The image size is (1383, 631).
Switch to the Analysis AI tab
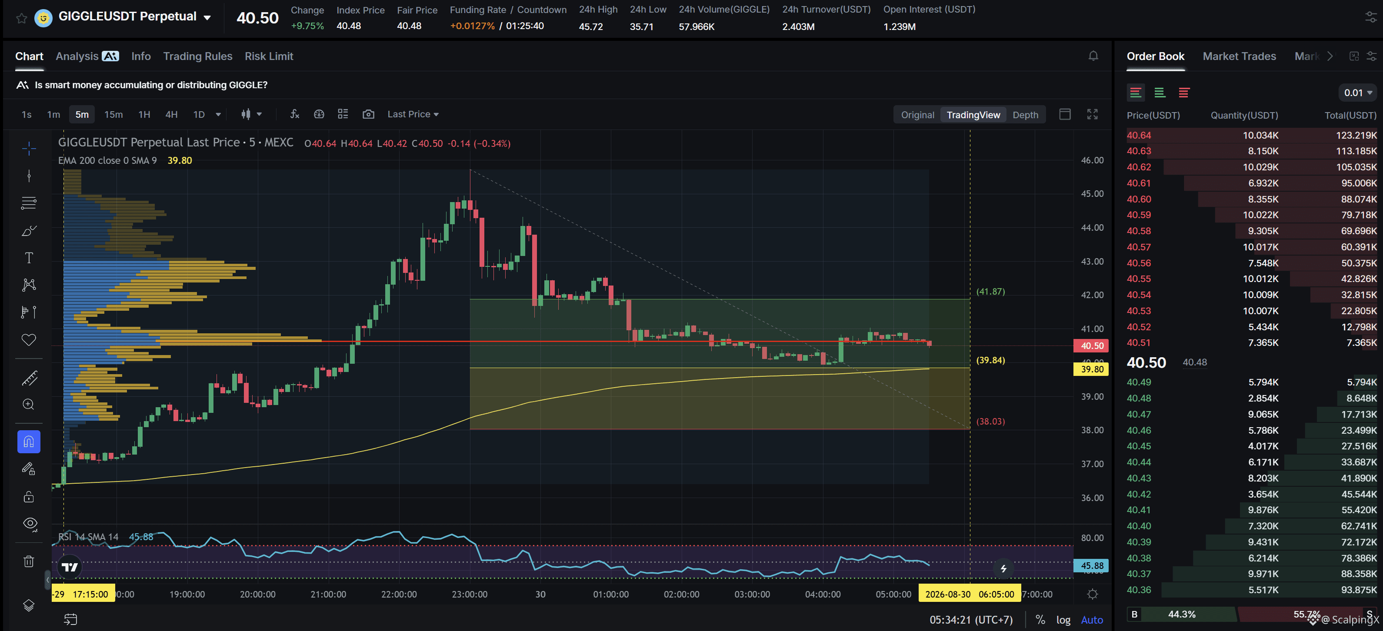click(87, 56)
